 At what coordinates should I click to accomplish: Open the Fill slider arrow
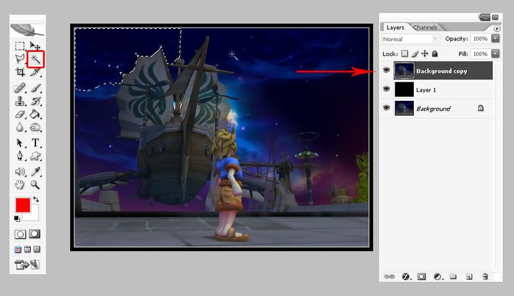[495, 54]
